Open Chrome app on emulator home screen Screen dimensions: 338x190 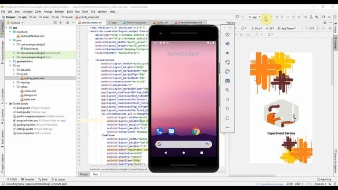pos(196,131)
